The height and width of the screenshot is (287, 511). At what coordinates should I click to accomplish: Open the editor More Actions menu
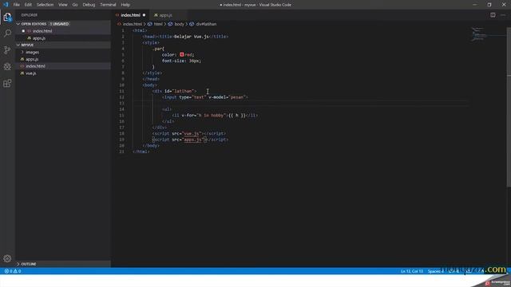(503, 15)
